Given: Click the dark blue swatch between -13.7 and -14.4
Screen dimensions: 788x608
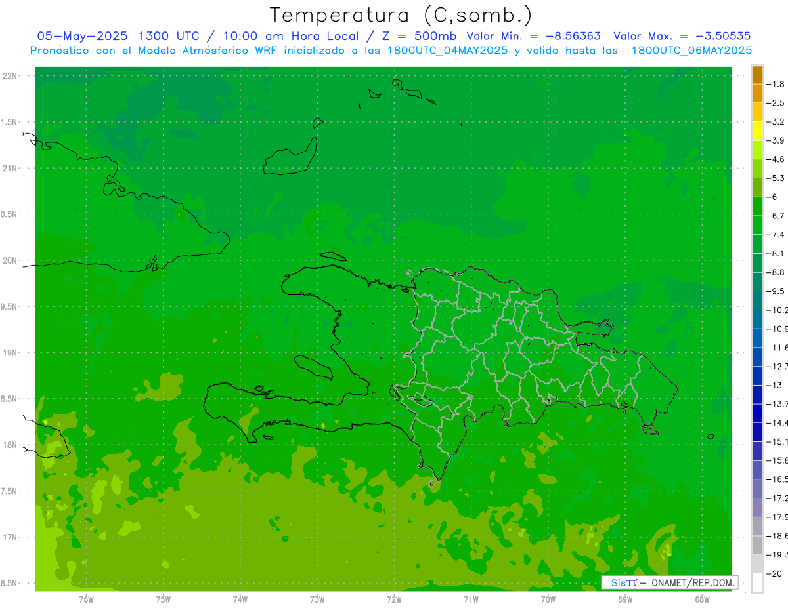Looking at the screenshot, I should click(757, 413).
